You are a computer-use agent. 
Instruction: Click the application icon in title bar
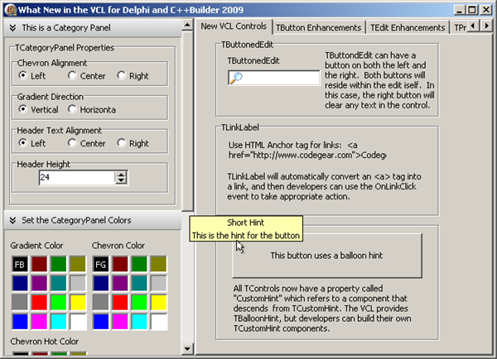9,8
